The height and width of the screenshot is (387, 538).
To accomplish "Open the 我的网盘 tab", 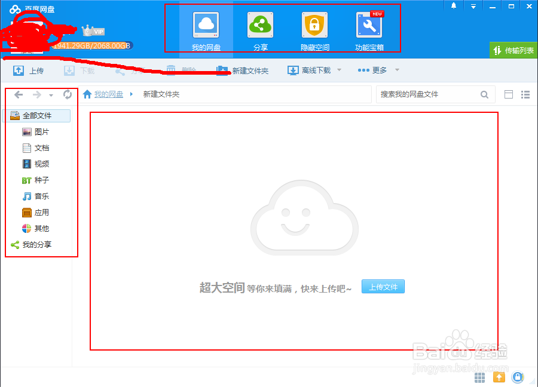I will (206, 31).
